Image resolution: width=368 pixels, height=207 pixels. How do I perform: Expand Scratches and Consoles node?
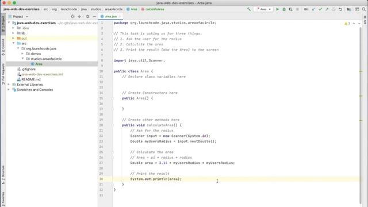click(9, 90)
